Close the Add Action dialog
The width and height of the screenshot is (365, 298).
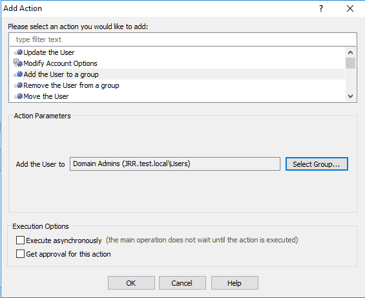click(x=350, y=8)
